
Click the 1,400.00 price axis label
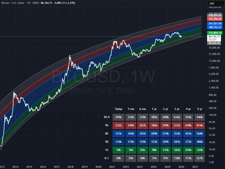214,88
